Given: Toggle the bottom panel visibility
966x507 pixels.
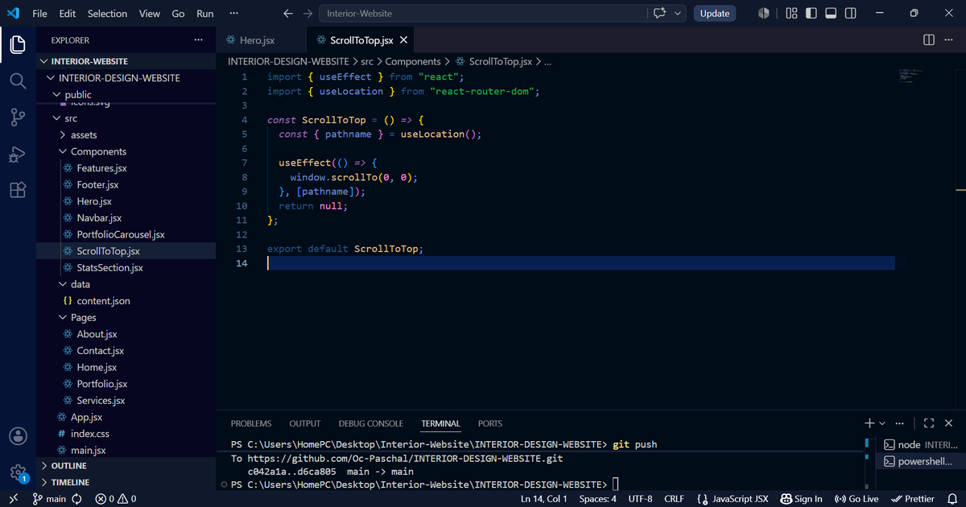Looking at the screenshot, I should [831, 14].
